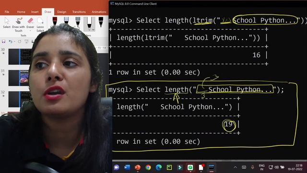
Task: Enable Draw with Touch tool
Action: (18, 25)
